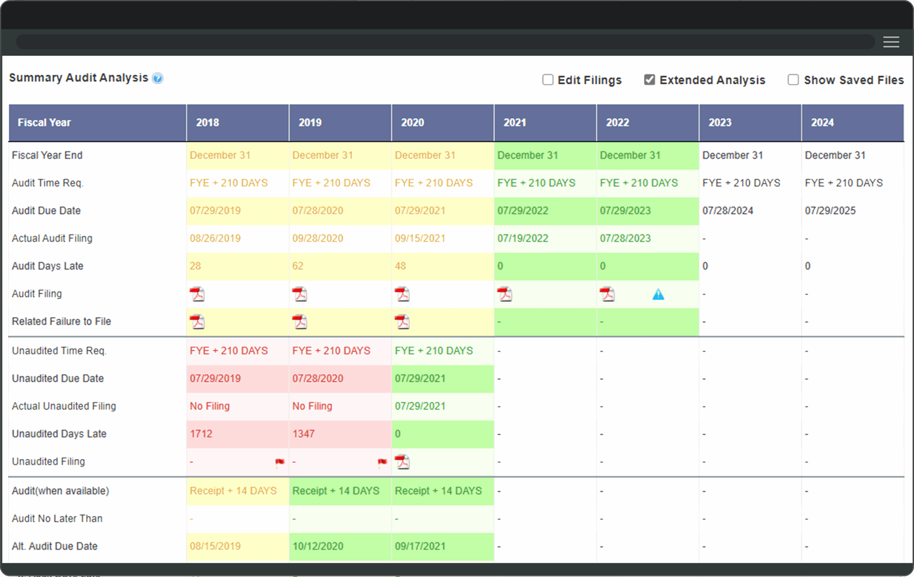Open 2019 Related Failure to File PDF
This screenshot has height=577, width=914.
pos(300,322)
